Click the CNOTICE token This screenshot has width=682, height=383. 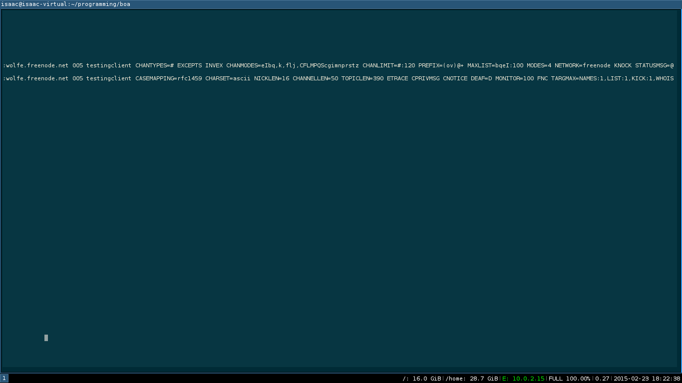(x=455, y=78)
